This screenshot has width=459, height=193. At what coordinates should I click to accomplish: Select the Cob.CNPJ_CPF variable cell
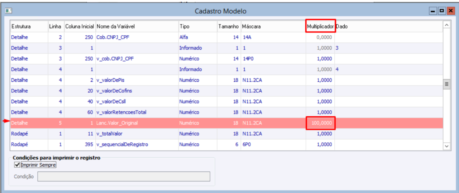point(137,37)
